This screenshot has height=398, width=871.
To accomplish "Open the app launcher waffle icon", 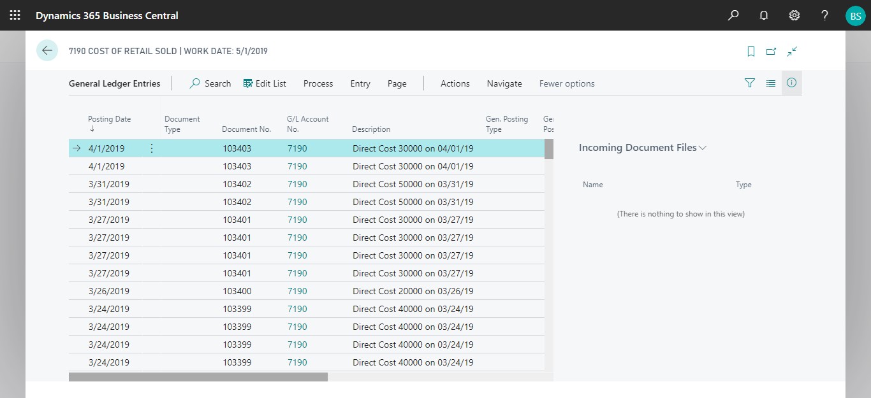I will [15, 15].
